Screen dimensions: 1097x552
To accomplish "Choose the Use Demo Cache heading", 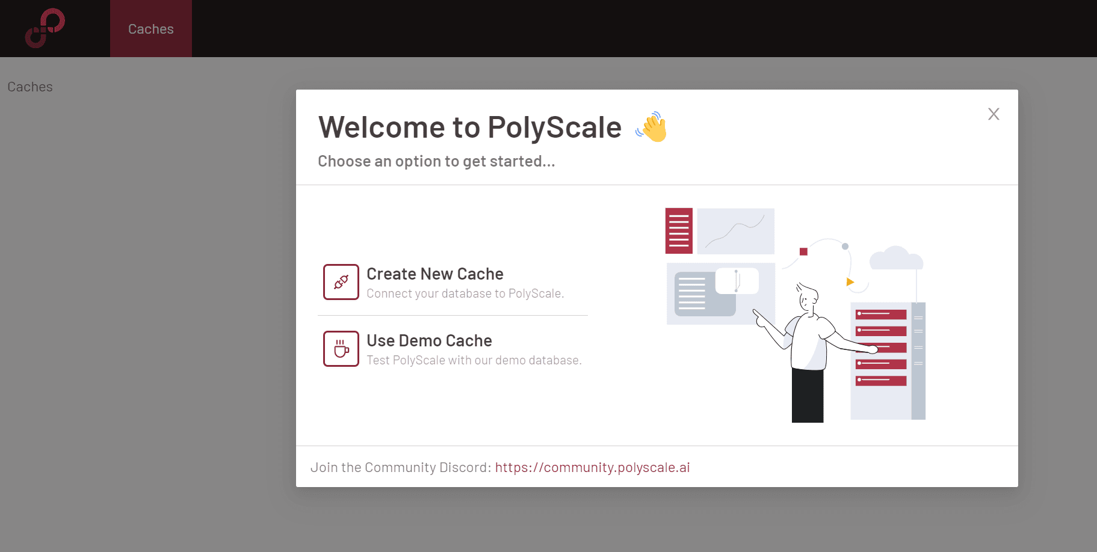I will (x=429, y=341).
